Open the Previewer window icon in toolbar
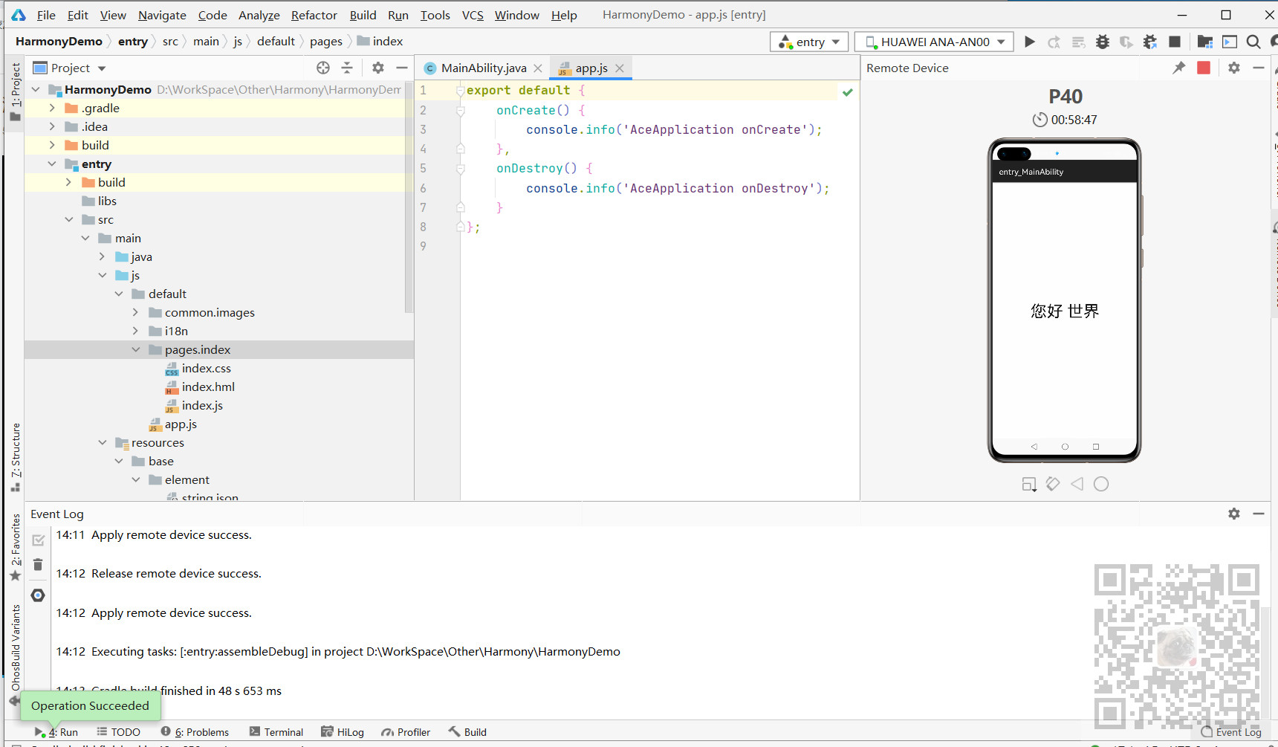This screenshot has height=747, width=1278. 1230,42
